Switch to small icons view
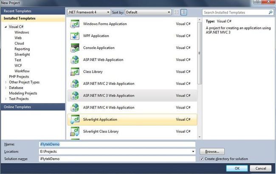276x174 pixels. click(176, 12)
